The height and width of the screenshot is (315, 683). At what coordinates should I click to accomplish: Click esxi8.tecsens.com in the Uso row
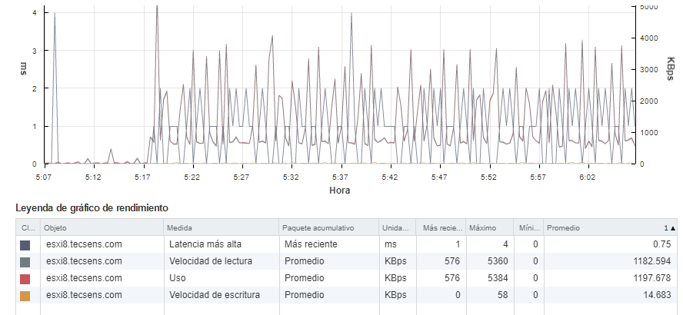click(84, 278)
